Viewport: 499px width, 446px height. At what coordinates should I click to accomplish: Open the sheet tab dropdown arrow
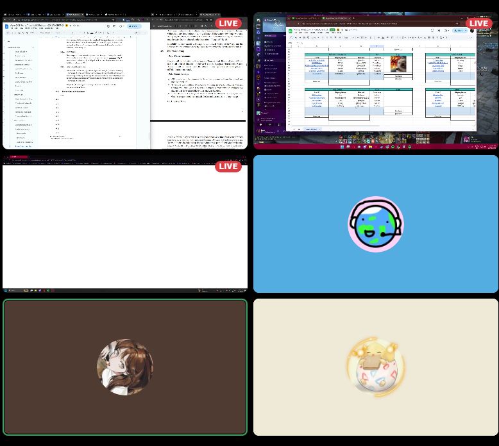[320, 129]
